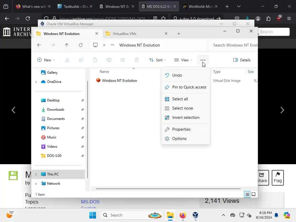Viewport: 296px width, 222px height.
Task: Click the Flag button on archive page
Action: (278, 178)
